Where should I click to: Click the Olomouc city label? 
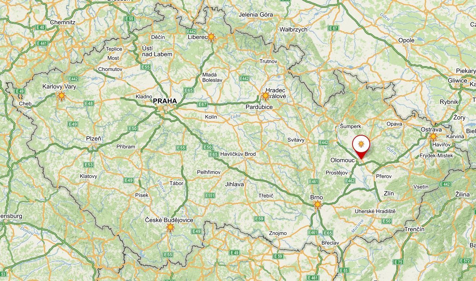343,160
